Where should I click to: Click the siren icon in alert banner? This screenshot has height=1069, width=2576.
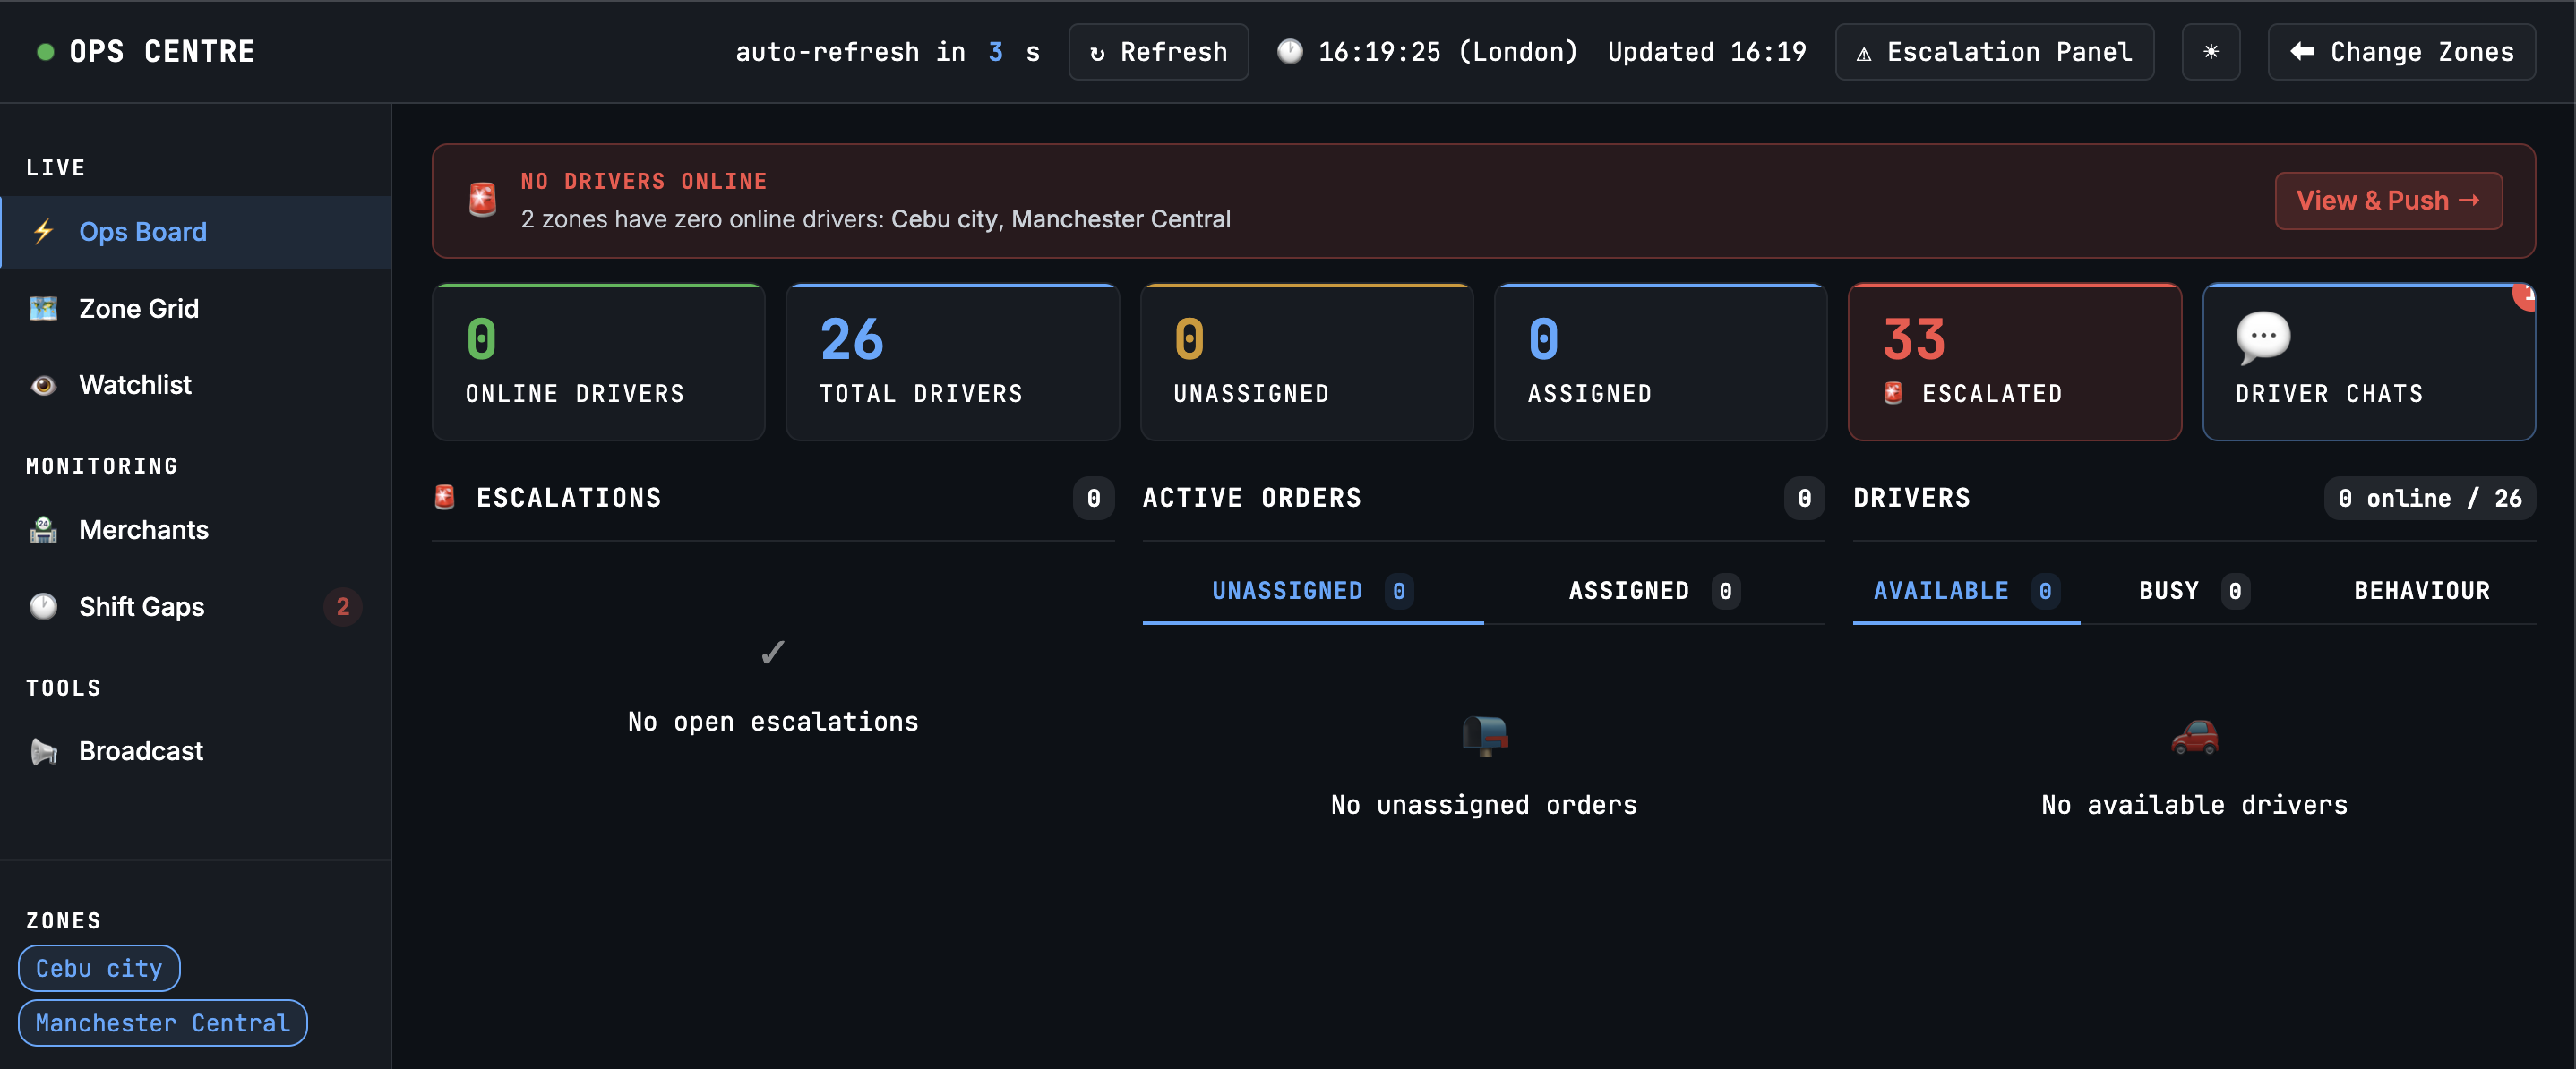tap(483, 199)
